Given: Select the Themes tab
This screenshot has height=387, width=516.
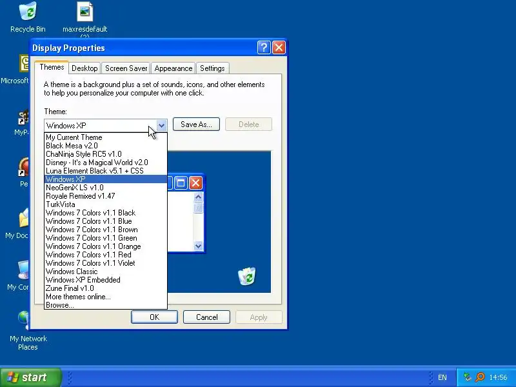Looking at the screenshot, I should point(52,67).
